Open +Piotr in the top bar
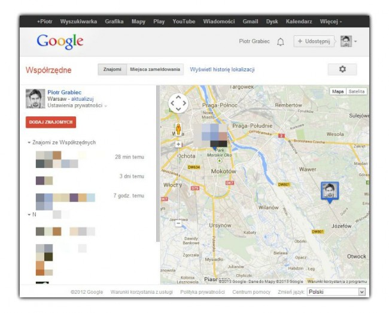 pos(45,22)
